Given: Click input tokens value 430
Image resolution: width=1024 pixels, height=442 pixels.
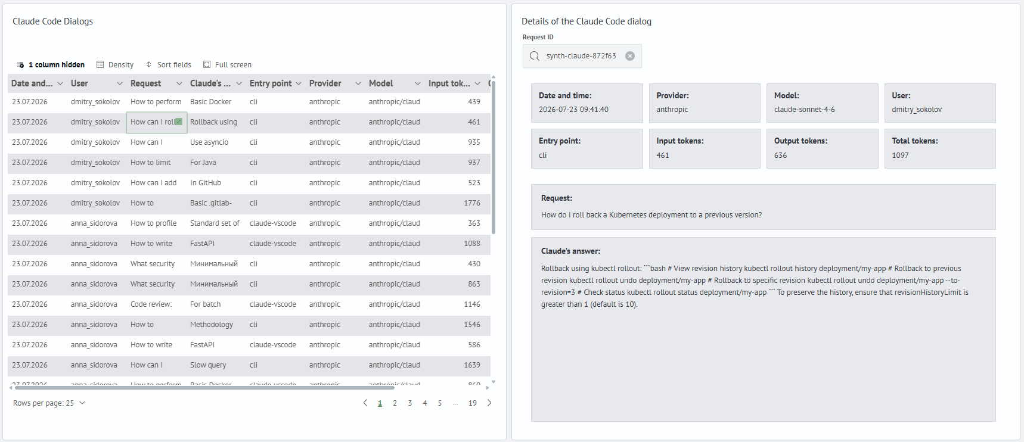Looking at the screenshot, I should coord(474,264).
